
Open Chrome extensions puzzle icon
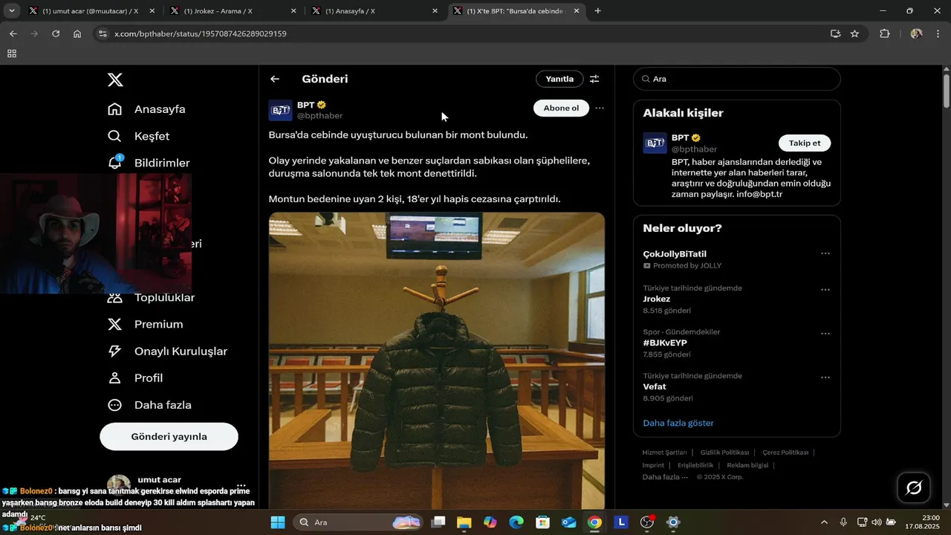pos(884,33)
